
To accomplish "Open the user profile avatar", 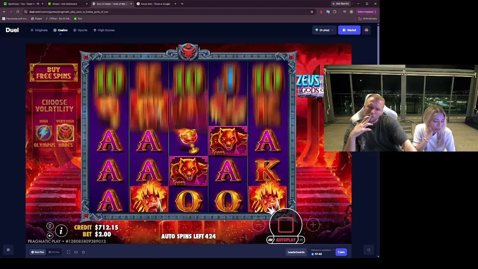I will (x=366, y=30).
